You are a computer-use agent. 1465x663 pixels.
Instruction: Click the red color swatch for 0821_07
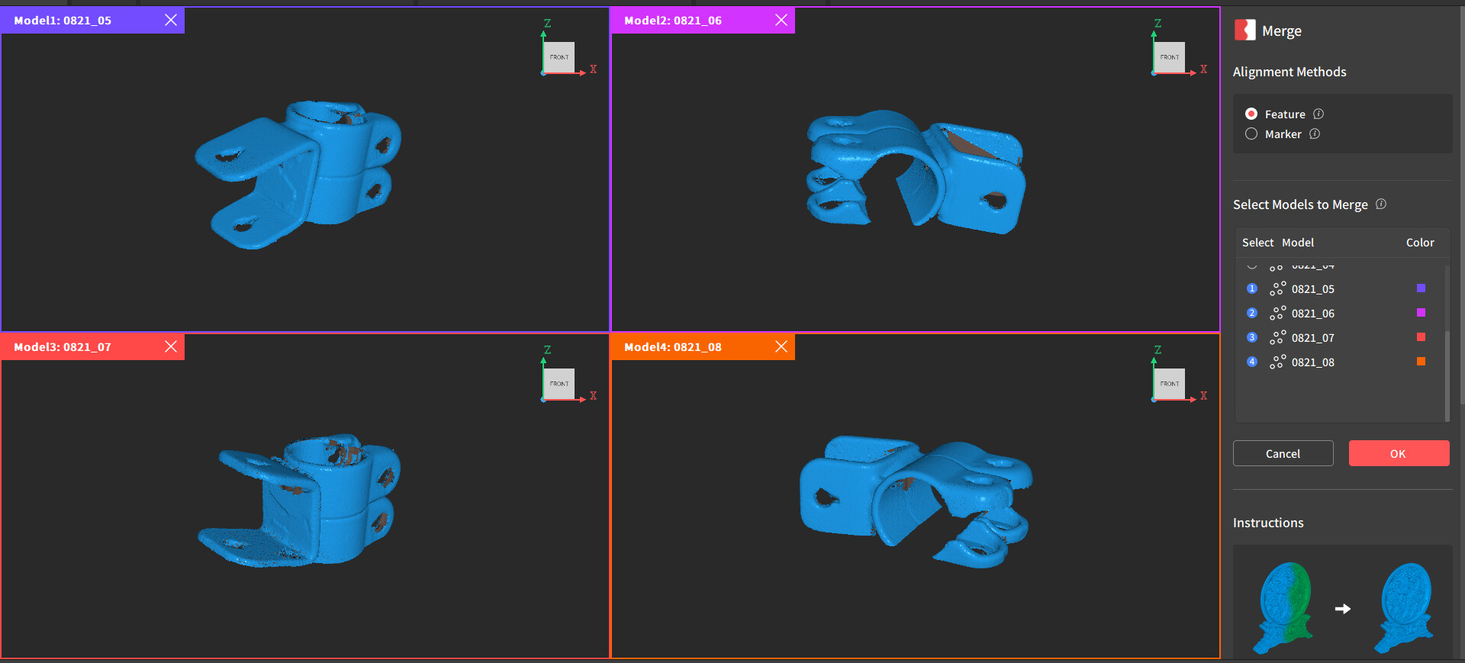click(1421, 337)
